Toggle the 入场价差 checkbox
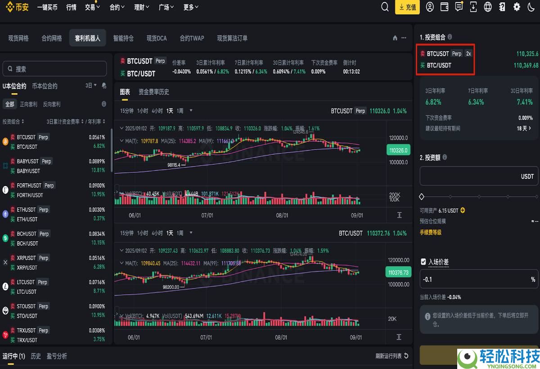Viewport: 540px width, 369px height. tap(423, 261)
